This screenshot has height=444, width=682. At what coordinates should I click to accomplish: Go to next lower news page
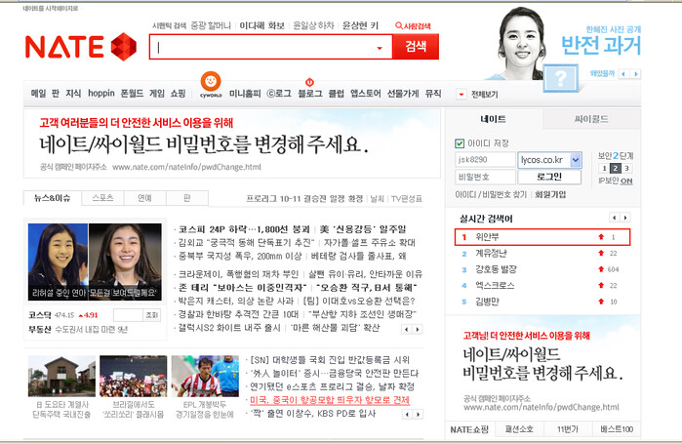[x=418, y=414]
